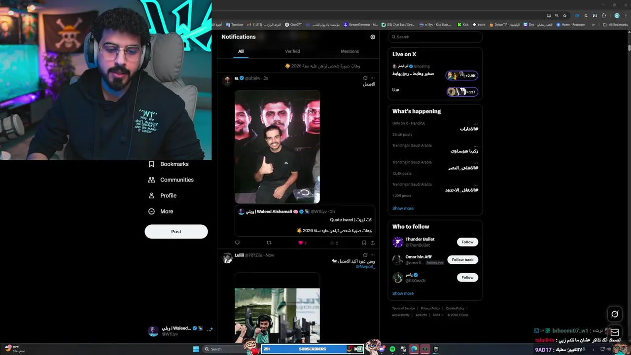Open browser Extensions puzzle icon
This screenshot has height=355, width=631.
pyautogui.click(x=604, y=15)
